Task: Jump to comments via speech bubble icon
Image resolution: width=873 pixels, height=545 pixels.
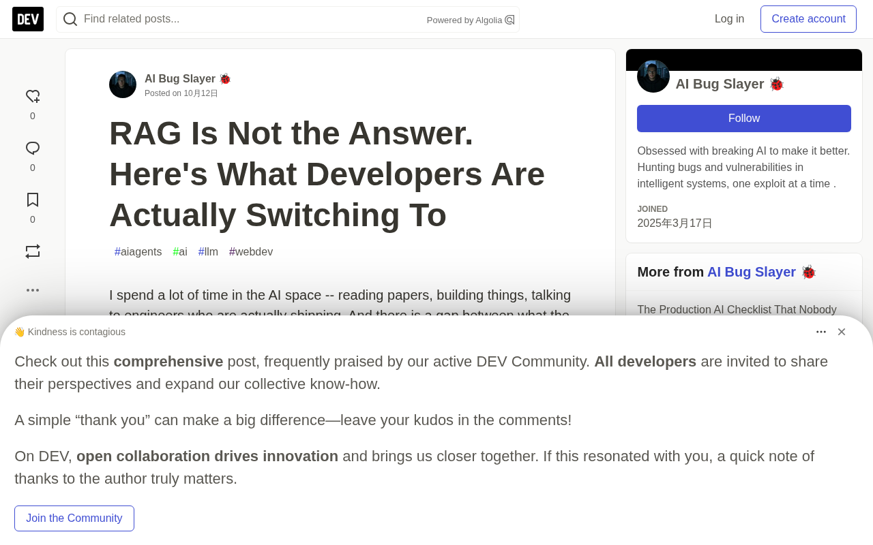Action: [33, 149]
